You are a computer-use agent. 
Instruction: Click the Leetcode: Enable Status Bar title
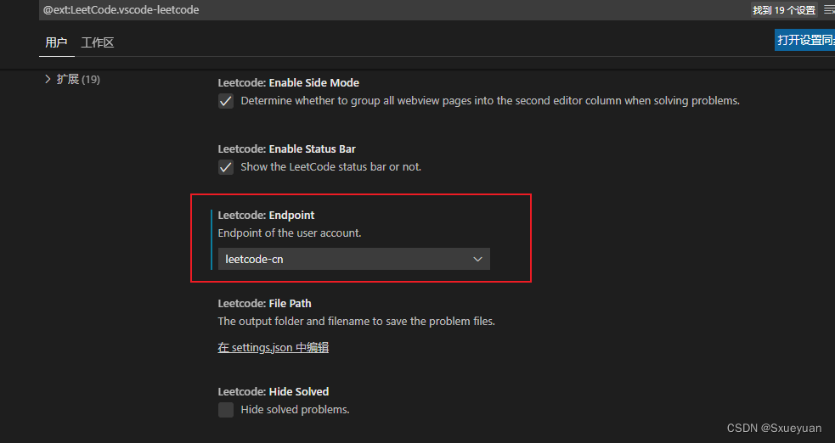coord(286,149)
